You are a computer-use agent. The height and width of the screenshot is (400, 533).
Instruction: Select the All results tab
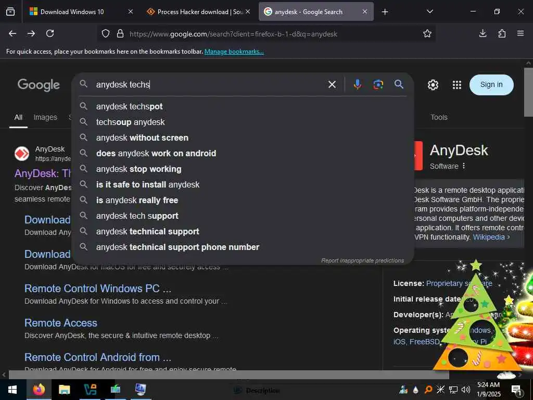point(18,117)
